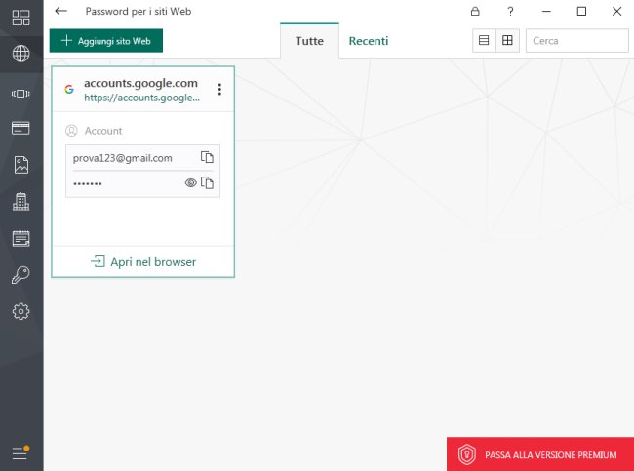
Task: Reveal the password with the eye icon
Action: pyautogui.click(x=190, y=183)
